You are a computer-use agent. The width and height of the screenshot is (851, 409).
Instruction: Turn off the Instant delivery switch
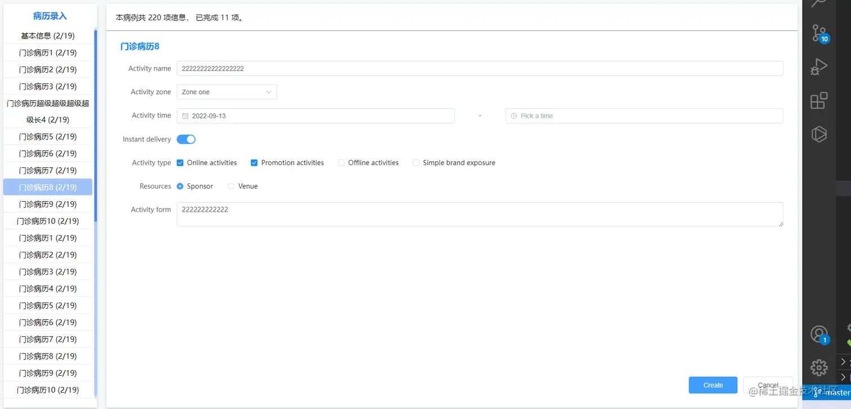[186, 139]
